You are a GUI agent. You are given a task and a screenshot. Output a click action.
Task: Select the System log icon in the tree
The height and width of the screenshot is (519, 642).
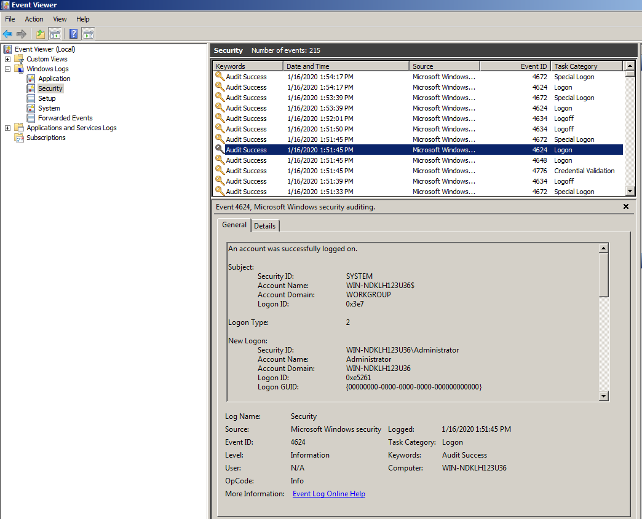tap(31, 108)
